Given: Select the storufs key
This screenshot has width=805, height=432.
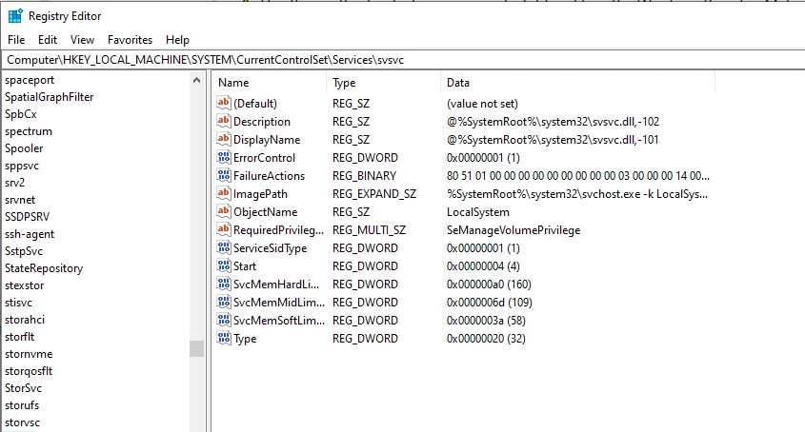Looking at the screenshot, I should (22, 405).
